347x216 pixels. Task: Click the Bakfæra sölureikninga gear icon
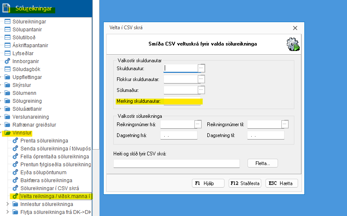coord(15,180)
